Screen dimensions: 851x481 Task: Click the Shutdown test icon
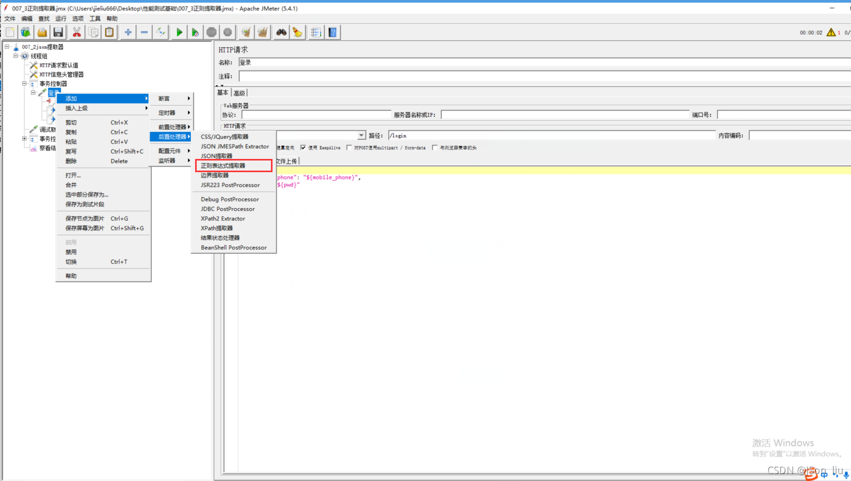227,32
